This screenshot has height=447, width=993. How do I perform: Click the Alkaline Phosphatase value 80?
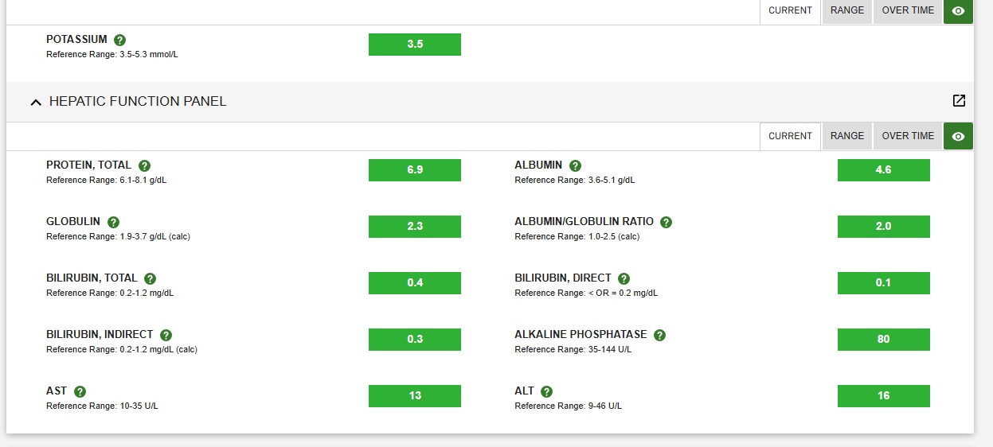[x=883, y=340]
